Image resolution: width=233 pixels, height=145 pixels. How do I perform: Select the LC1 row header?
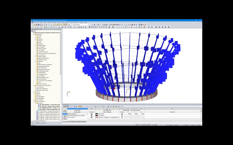[65, 114]
